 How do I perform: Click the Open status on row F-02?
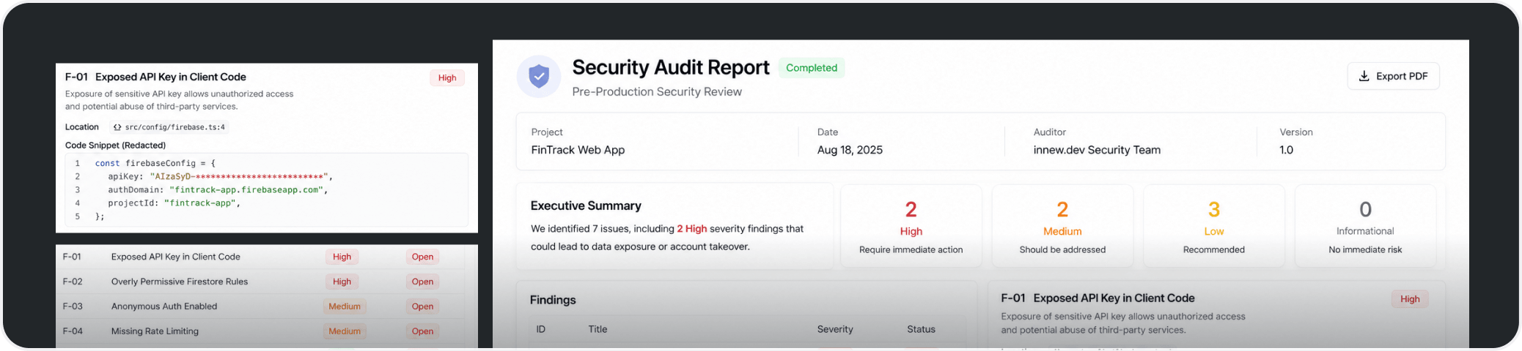click(422, 282)
